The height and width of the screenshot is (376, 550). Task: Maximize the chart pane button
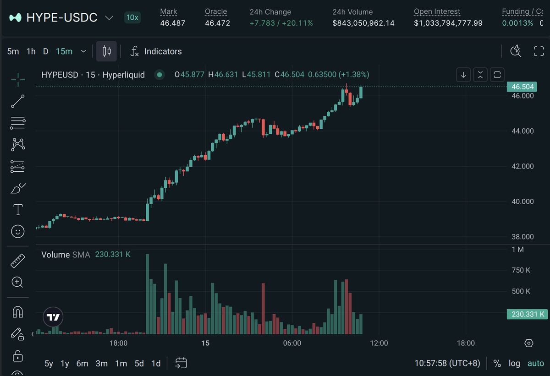[x=497, y=74]
